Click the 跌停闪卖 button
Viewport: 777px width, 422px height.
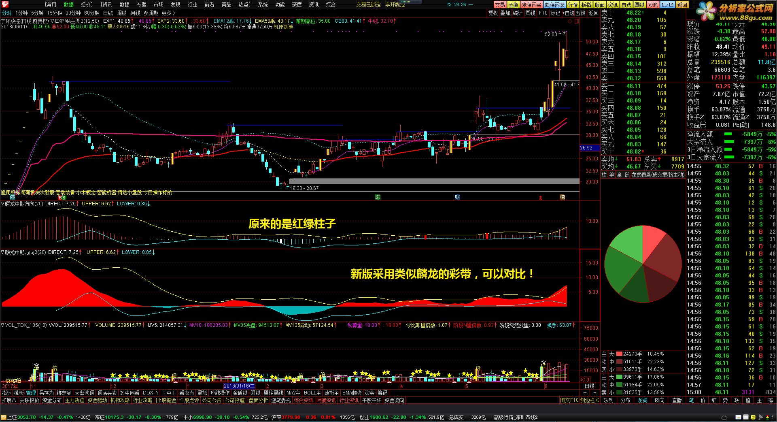554,4
